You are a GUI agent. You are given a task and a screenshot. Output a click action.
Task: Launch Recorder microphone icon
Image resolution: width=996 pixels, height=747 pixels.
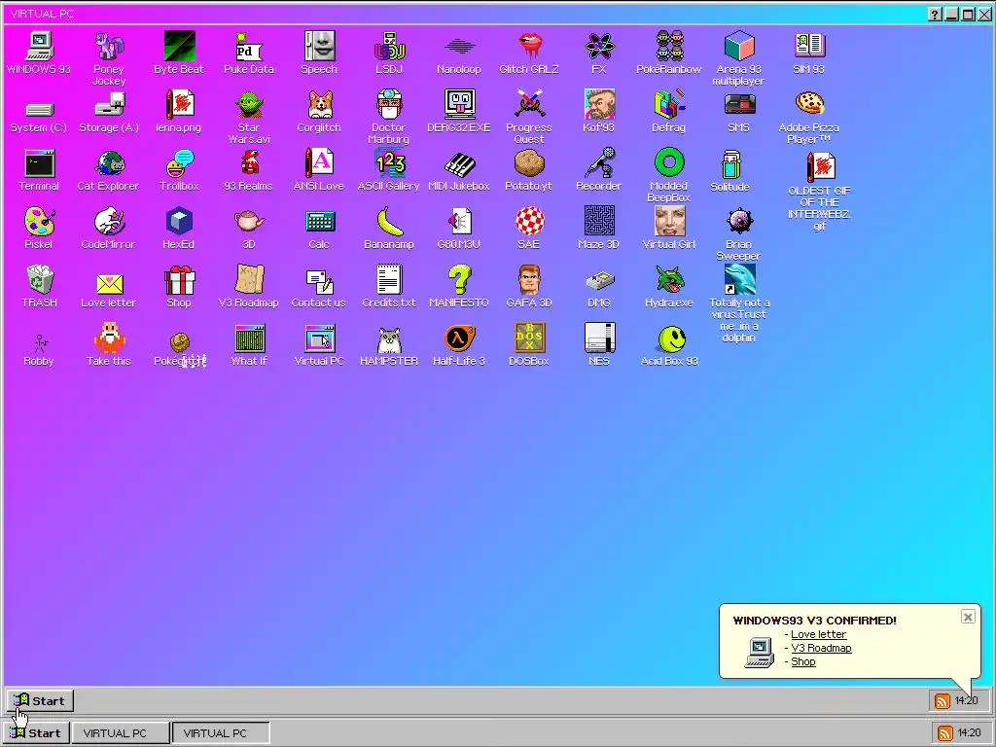pos(599,163)
